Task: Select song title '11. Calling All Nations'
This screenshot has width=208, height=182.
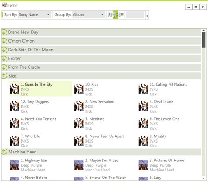Action: (168, 85)
